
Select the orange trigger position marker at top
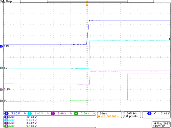pos(87,5)
